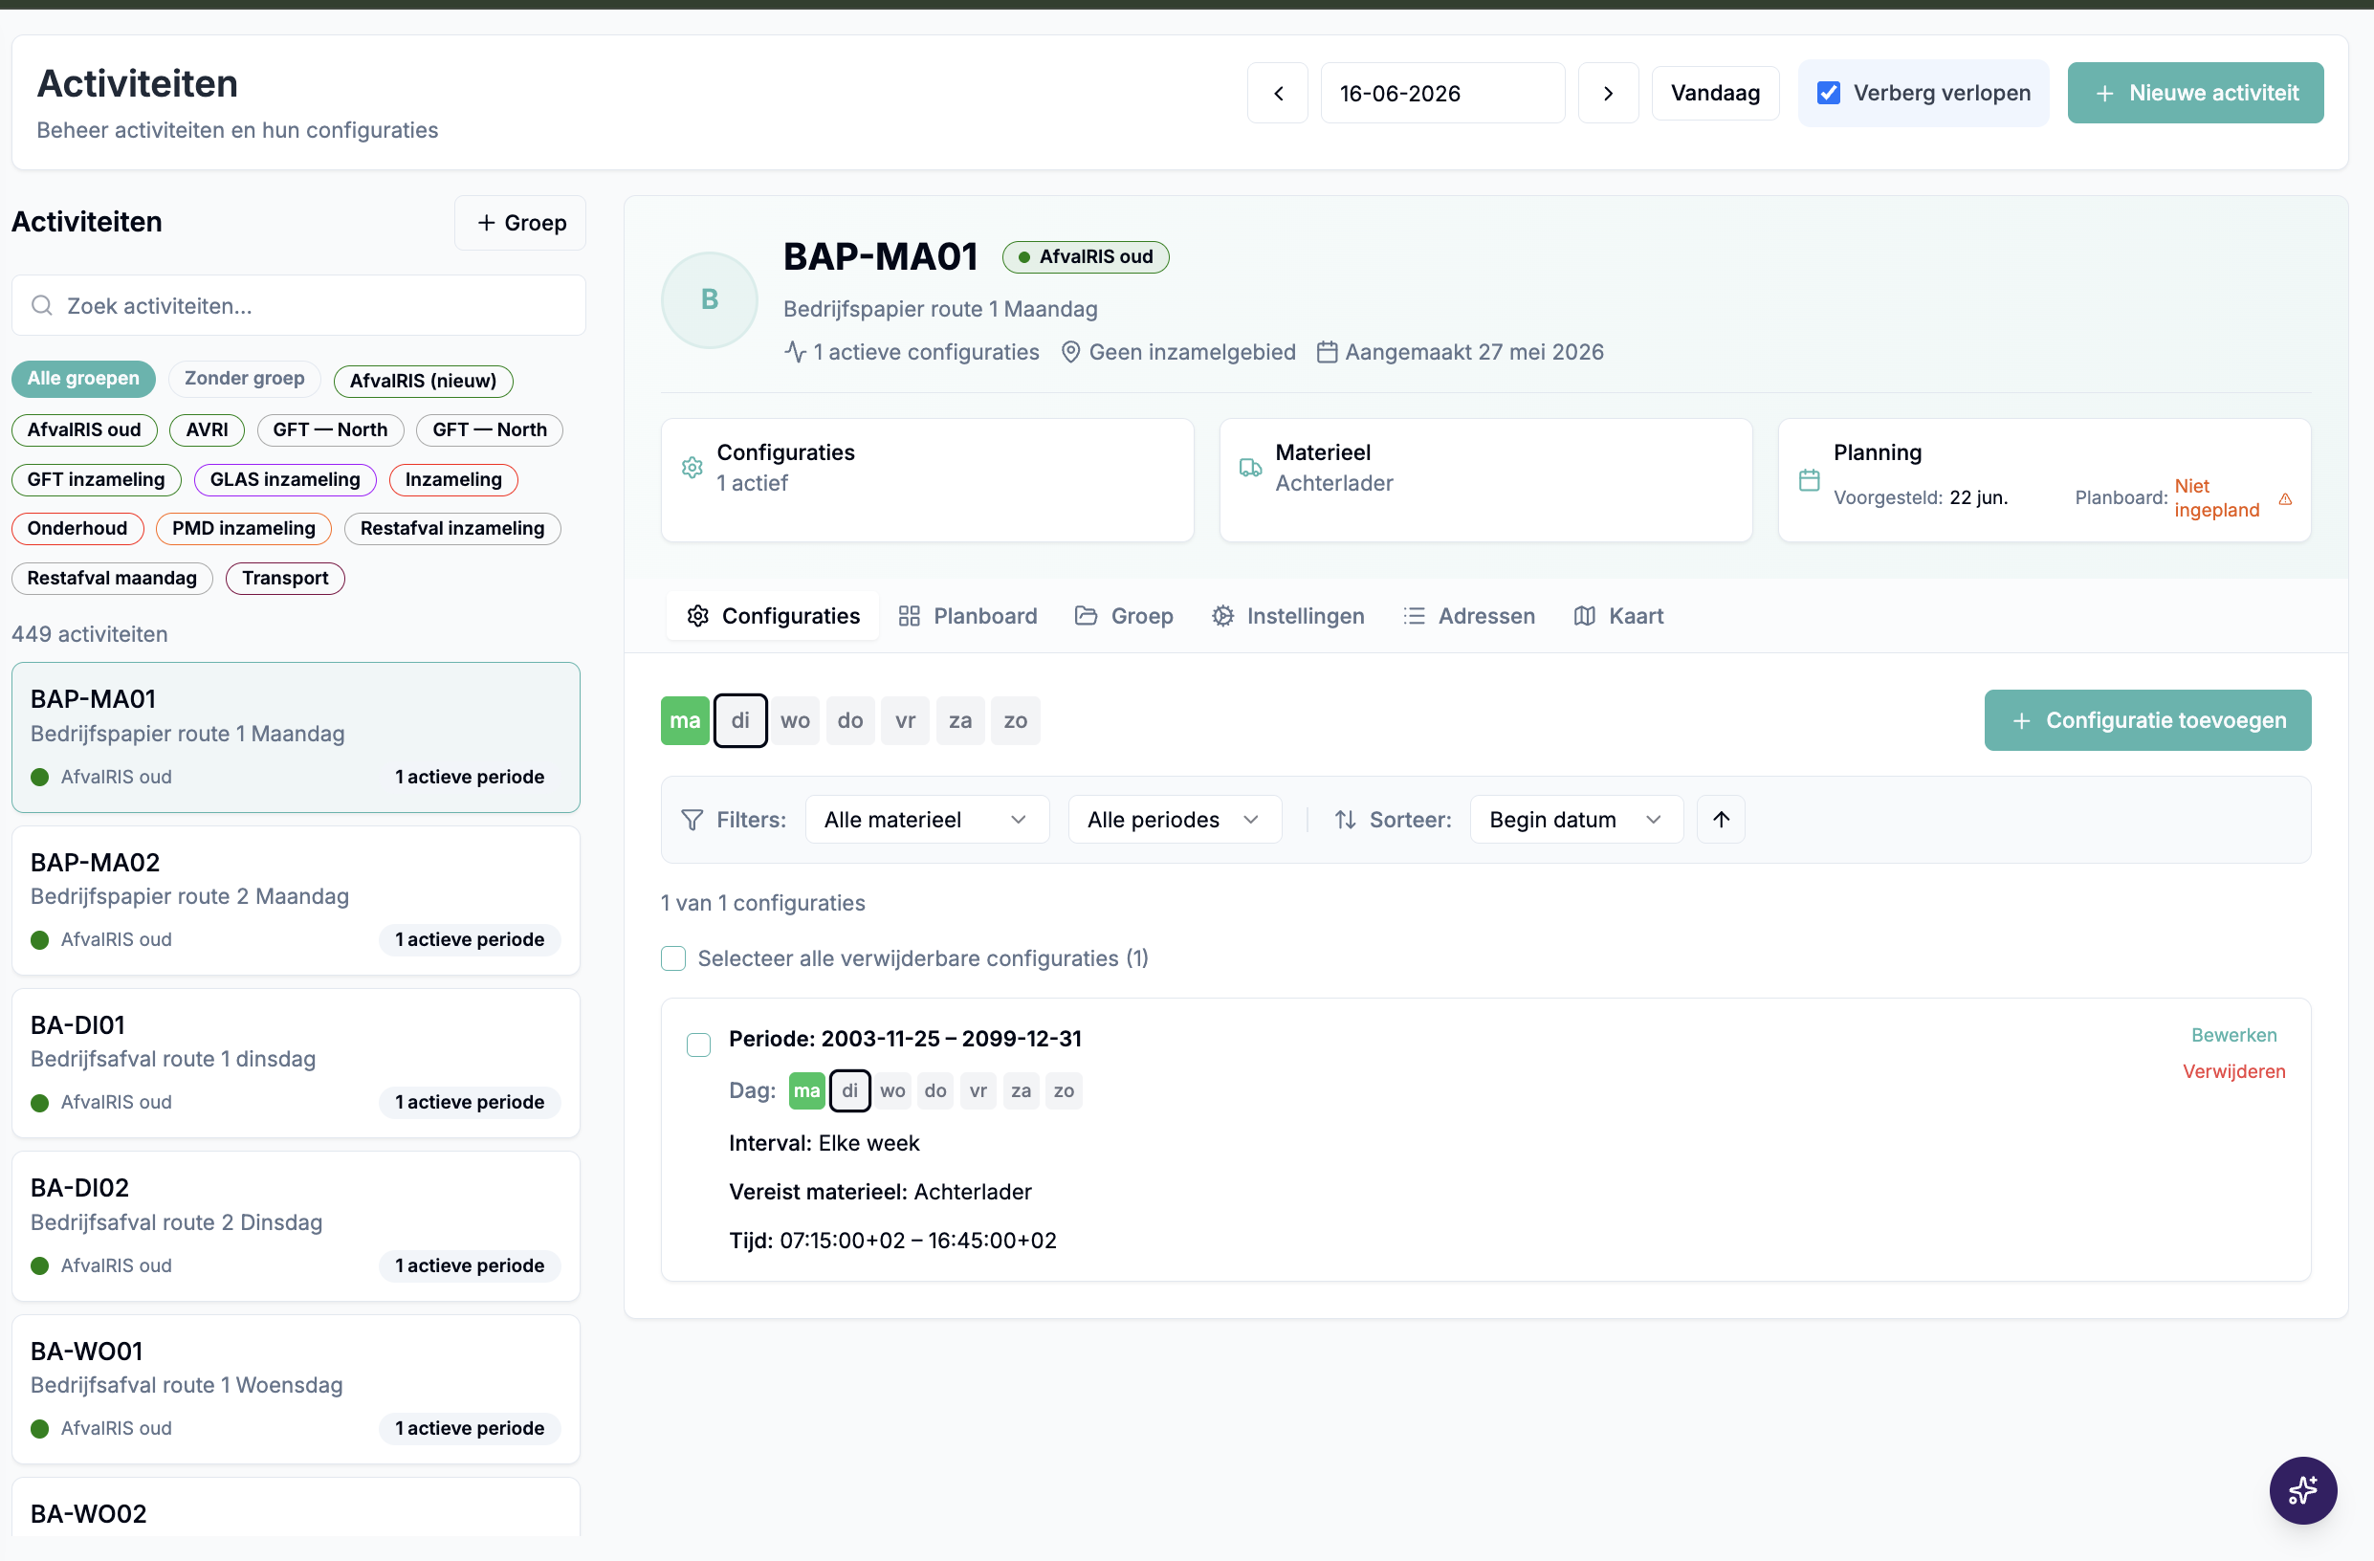Click the Bewerken link
Screen dimensions: 2374x1561
click(2234, 1034)
